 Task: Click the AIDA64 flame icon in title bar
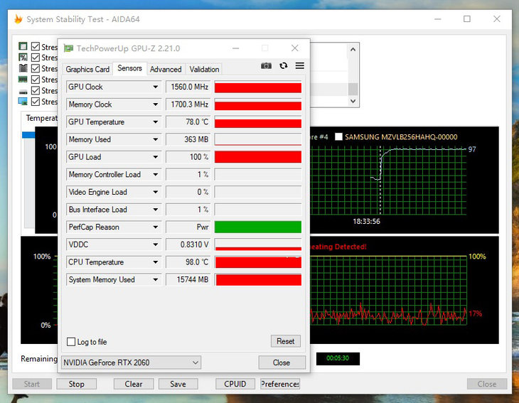(x=18, y=19)
